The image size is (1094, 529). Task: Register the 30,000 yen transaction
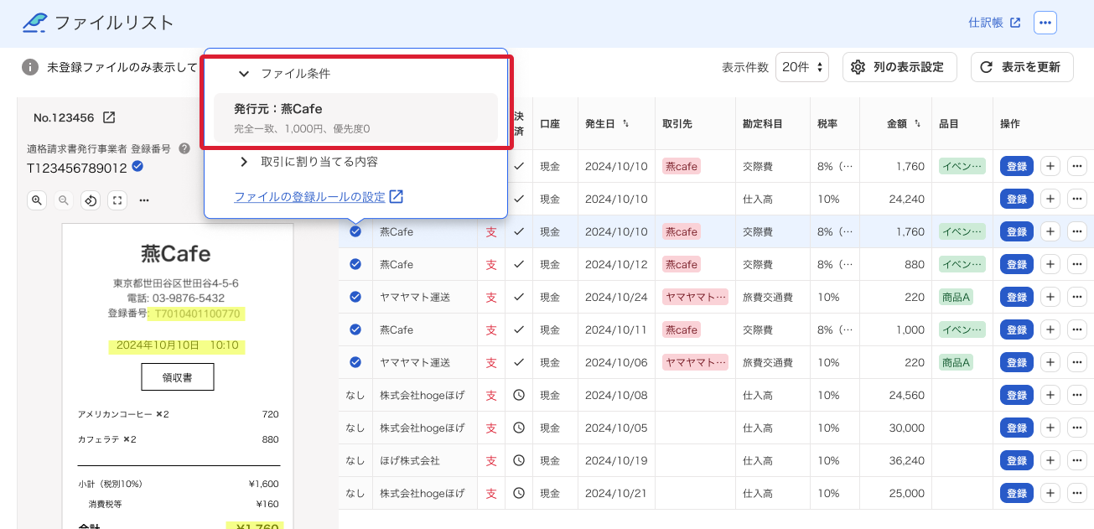coord(1016,428)
